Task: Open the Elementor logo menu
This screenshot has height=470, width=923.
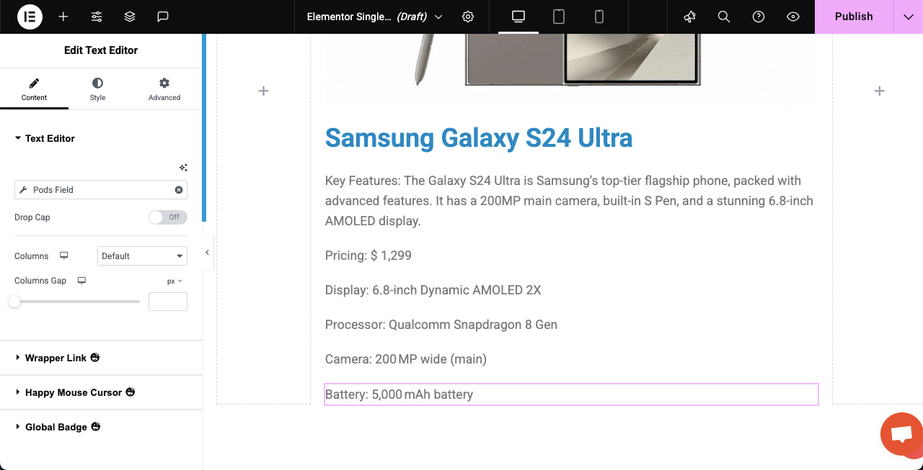Action: 30,17
